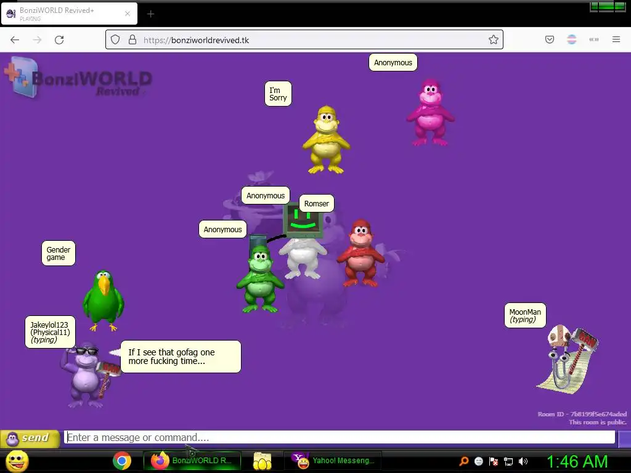Click the 1:46 AM clock
Image resolution: width=631 pixels, height=473 pixels.
point(577,462)
